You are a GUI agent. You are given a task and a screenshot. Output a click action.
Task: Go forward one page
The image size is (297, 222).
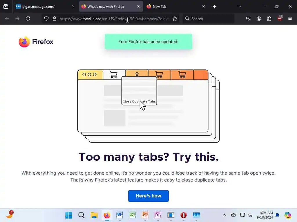pos(17,19)
